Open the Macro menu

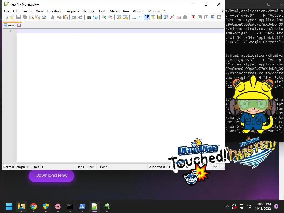[x=115, y=11]
